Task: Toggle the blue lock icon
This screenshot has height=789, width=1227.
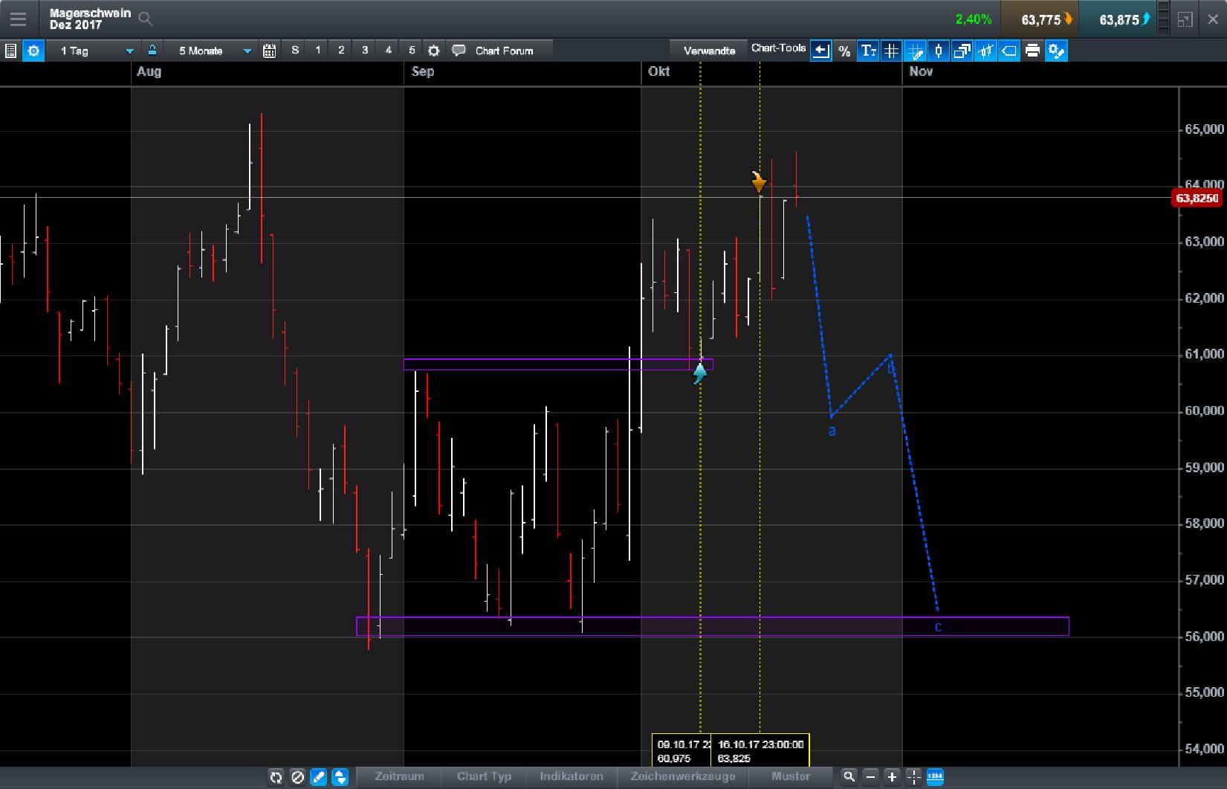Action: 152,51
